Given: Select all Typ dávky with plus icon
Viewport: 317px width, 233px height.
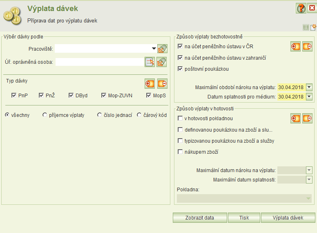Looking at the screenshot, I should [150, 83].
